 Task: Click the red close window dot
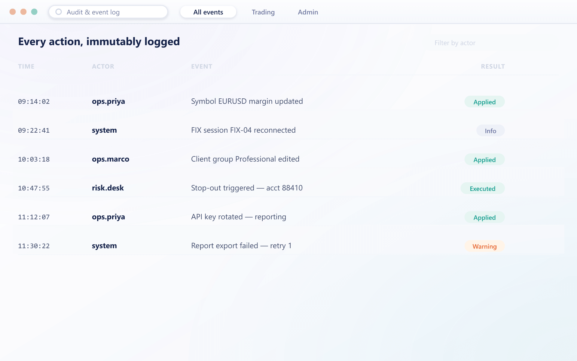point(13,12)
